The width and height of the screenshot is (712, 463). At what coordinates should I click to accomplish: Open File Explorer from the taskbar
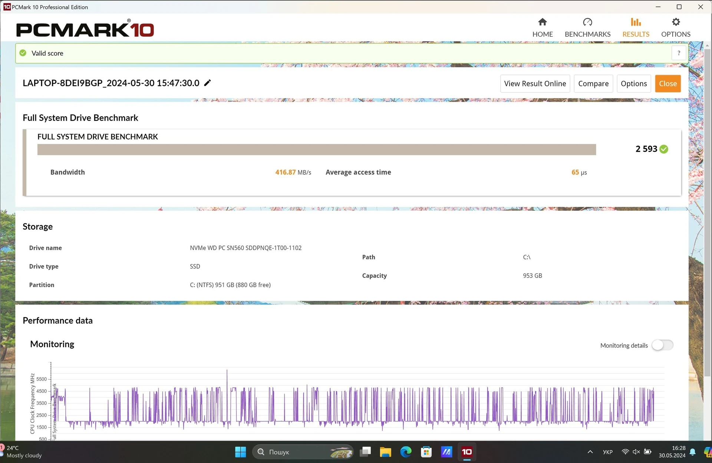[x=385, y=452]
